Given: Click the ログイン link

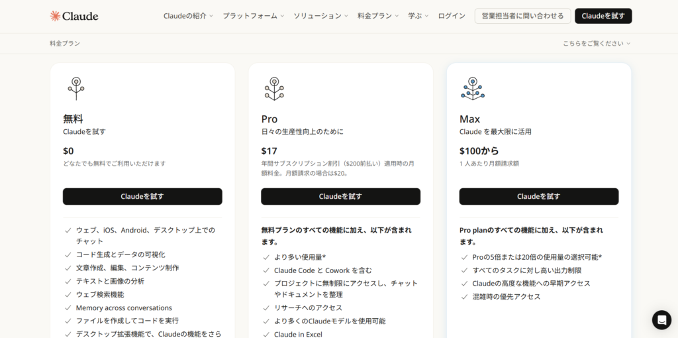Looking at the screenshot, I should [452, 16].
